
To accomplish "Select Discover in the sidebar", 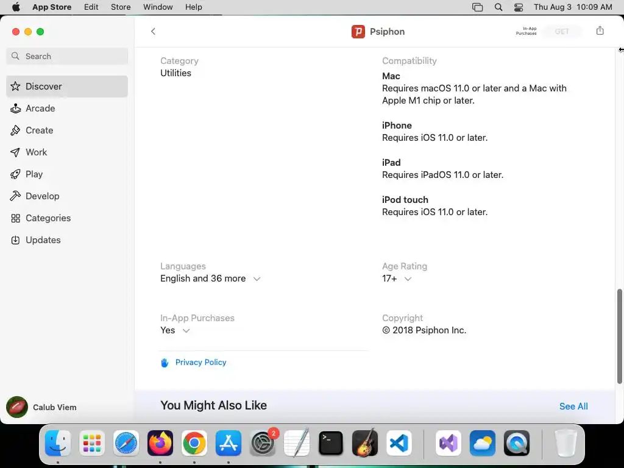I will pyautogui.click(x=67, y=87).
